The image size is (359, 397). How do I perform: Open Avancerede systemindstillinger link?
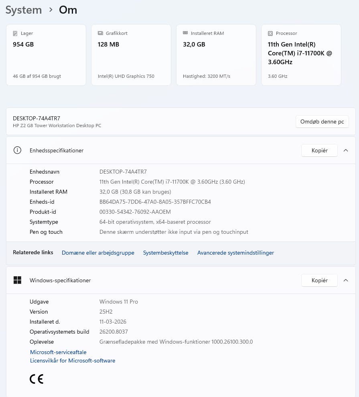point(235,253)
